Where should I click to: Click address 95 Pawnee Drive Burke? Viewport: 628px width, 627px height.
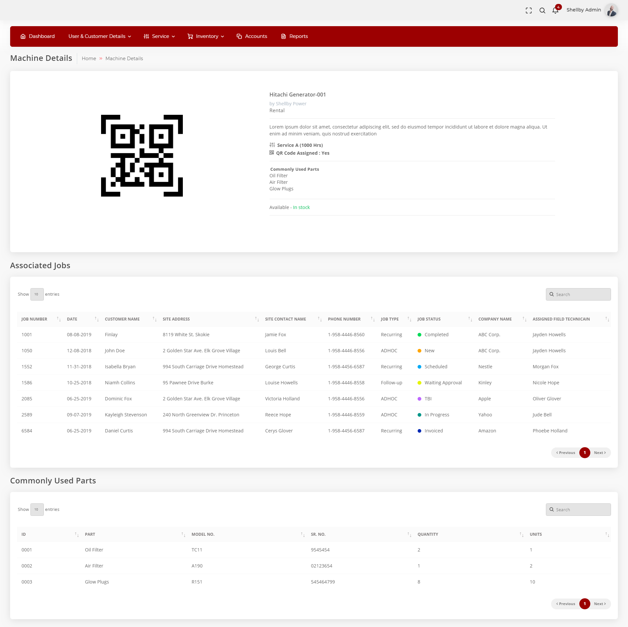point(188,383)
